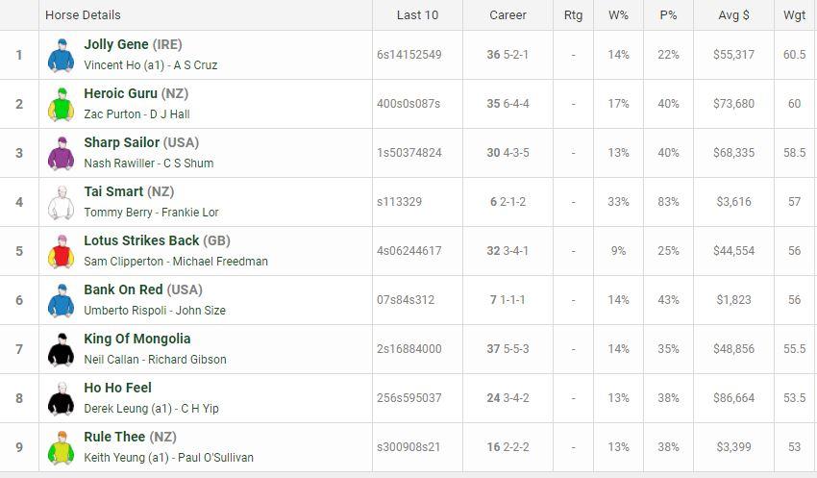Sort by the Avg $ column header
Image resolution: width=817 pixels, height=478 pixels.
733,15
